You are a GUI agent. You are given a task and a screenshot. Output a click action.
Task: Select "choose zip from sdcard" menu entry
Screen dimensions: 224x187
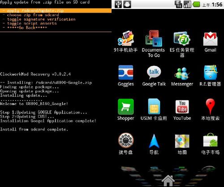tap(33, 15)
